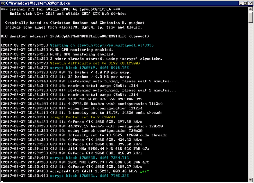Click the 'Originally based on Christian Buchner' line
254x183 pixels.
(x=75, y=23)
